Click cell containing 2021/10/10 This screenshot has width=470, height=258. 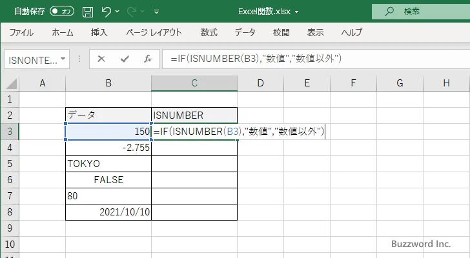pos(108,212)
